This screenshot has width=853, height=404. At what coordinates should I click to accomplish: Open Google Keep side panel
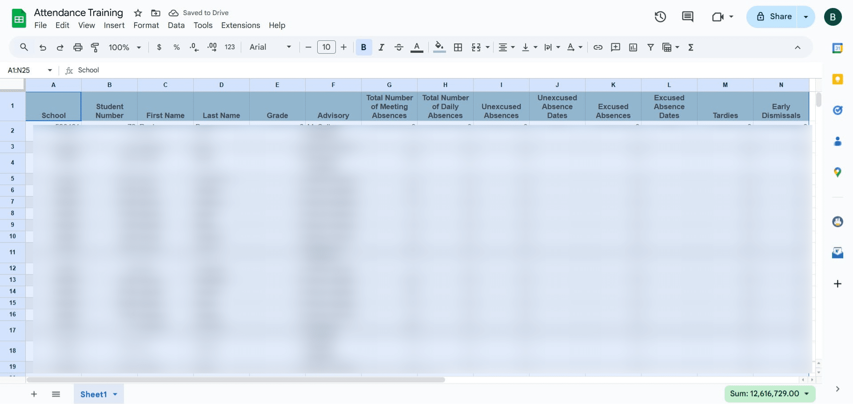pyautogui.click(x=837, y=79)
